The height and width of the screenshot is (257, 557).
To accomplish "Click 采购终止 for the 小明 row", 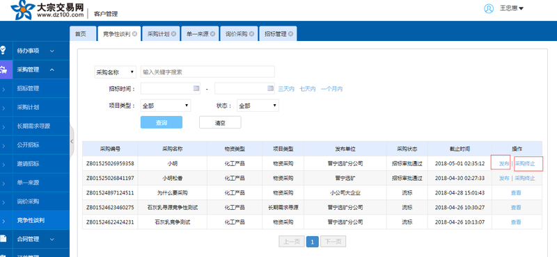I will pos(525,164).
